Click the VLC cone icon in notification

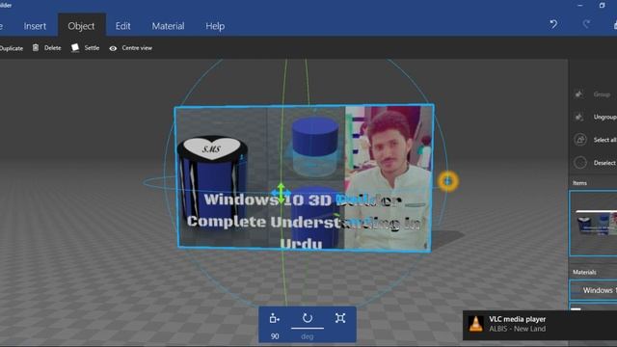(x=475, y=324)
